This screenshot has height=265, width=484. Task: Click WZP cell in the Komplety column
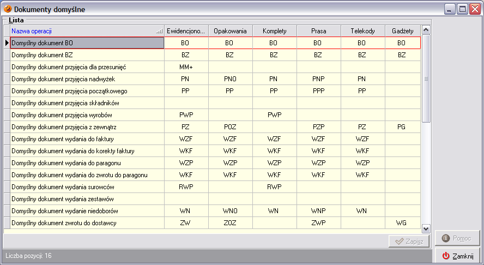click(x=275, y=163)
